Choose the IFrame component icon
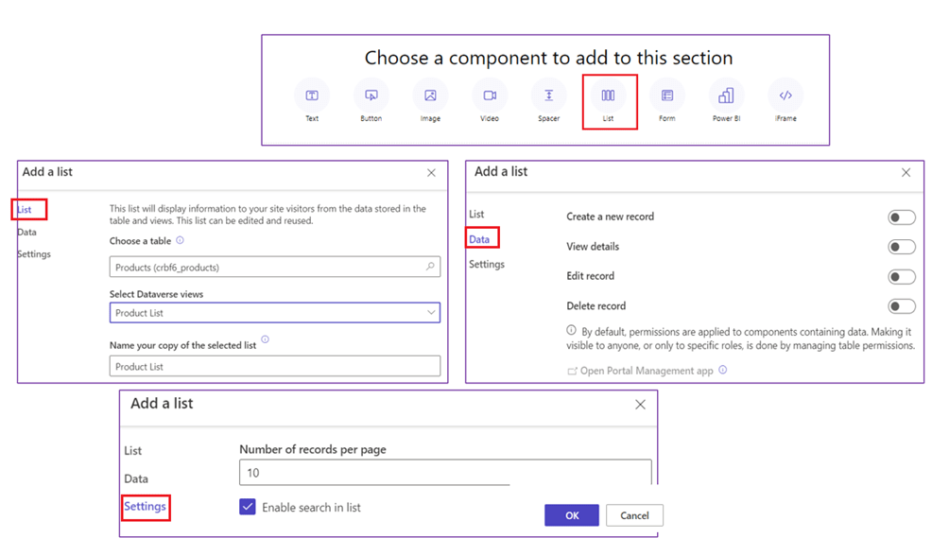949x538 pixels. (785, 95)
